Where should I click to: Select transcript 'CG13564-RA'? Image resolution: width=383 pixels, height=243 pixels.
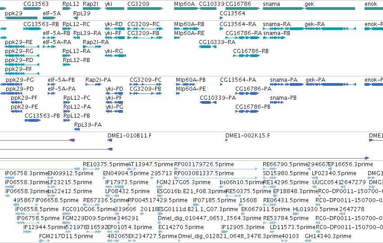point(238,24)
